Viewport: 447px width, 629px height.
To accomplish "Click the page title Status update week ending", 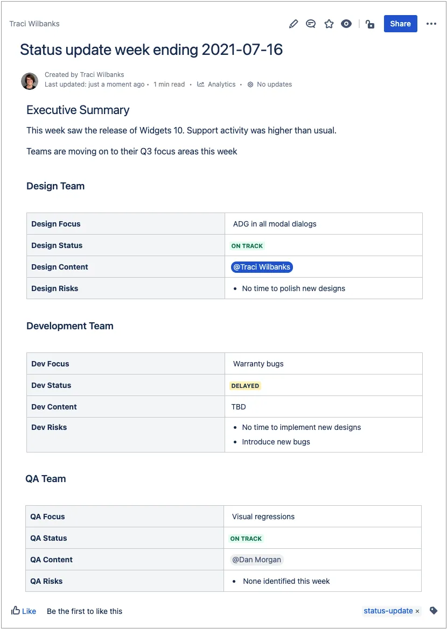I will 151,50.
